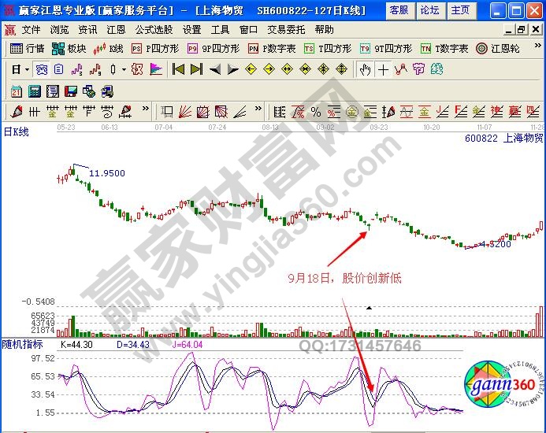546x433 pixels.
Task: Activate the crosshair cursor tool
Action: tap(383, 69)
